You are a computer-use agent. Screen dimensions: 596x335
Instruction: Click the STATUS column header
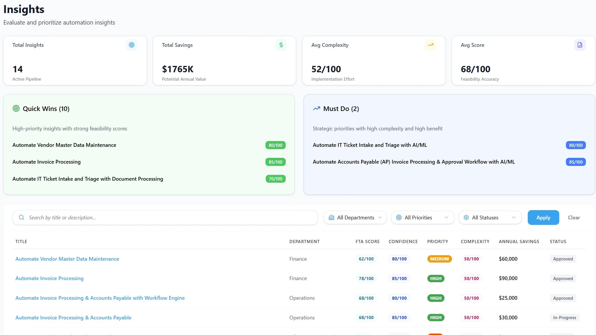click(558, 242)
